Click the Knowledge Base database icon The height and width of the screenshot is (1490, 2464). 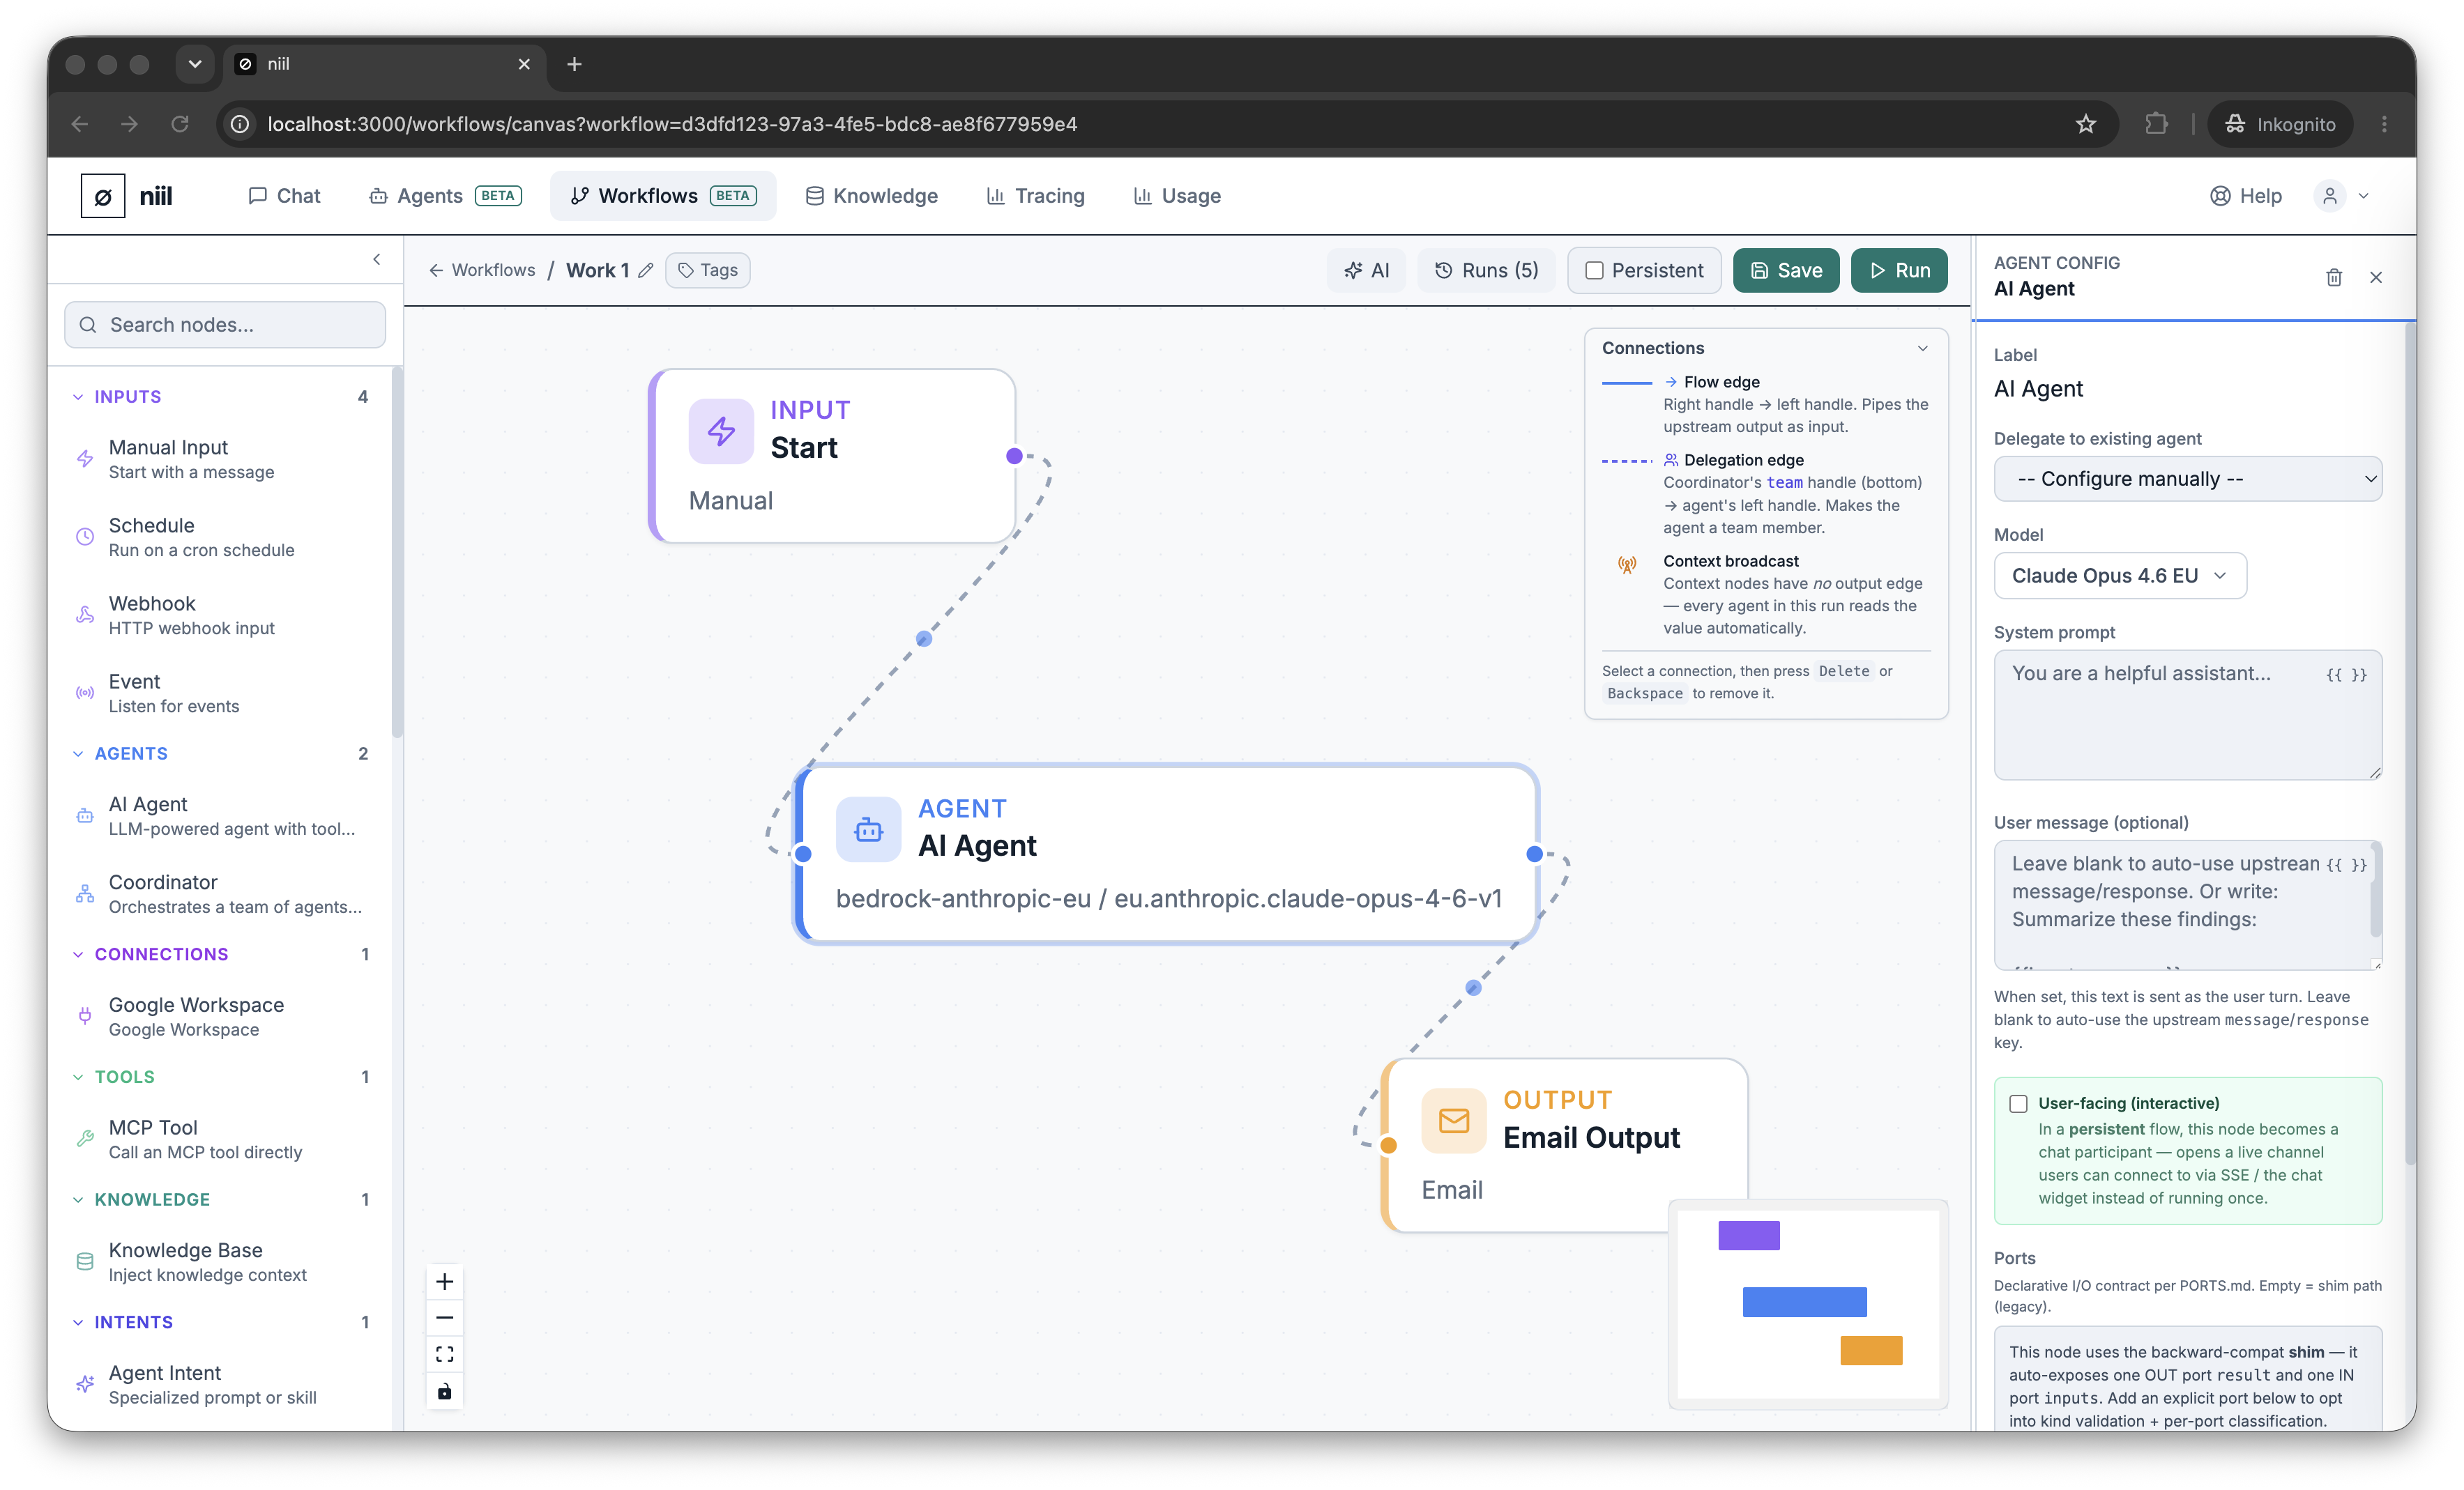tap(85, 1261)
